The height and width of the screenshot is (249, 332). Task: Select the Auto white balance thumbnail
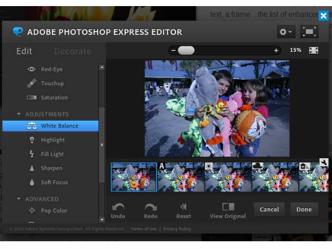(x=181, y=177)
